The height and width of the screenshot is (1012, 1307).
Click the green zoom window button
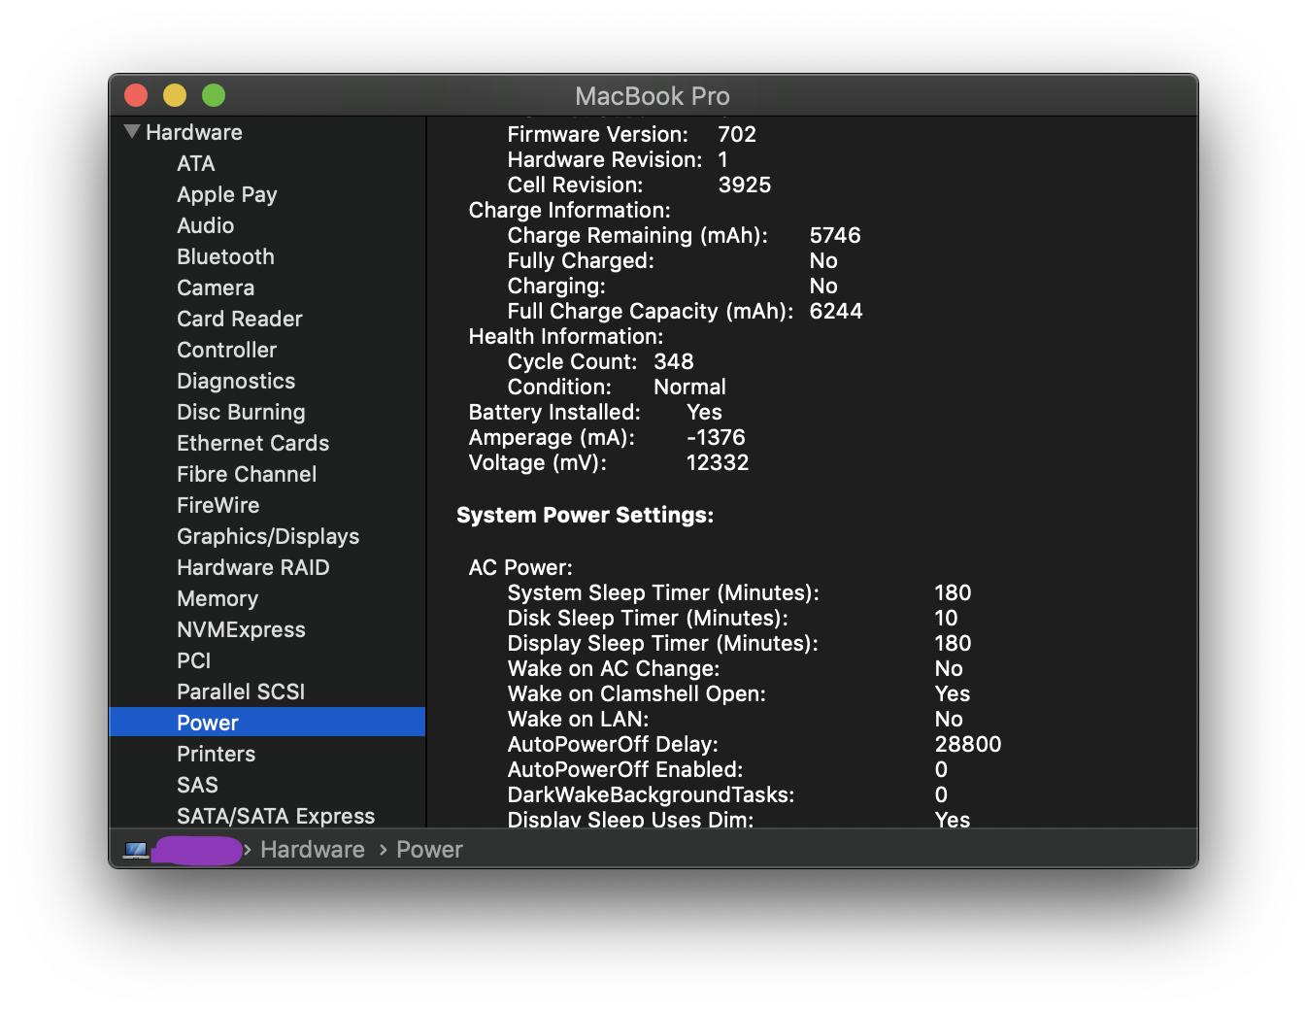click(x=214, y=95)
